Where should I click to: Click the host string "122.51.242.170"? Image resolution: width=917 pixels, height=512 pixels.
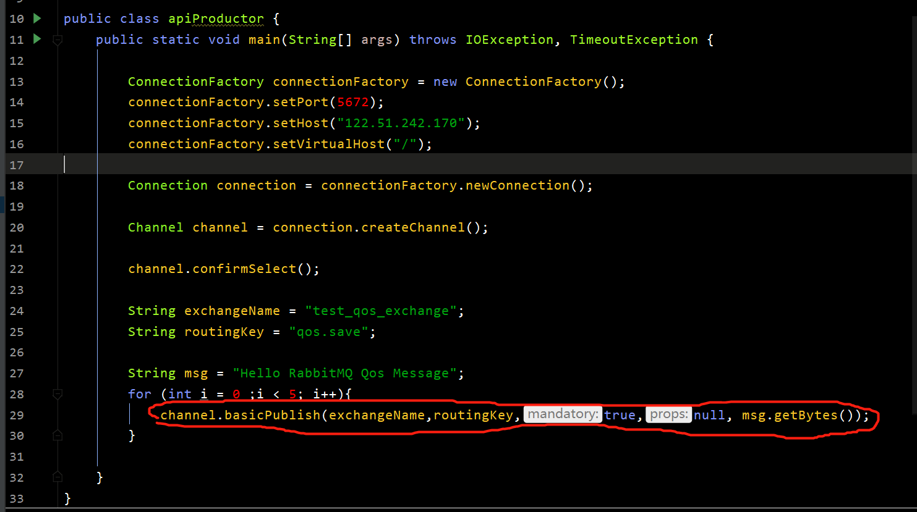coord(401,123)
